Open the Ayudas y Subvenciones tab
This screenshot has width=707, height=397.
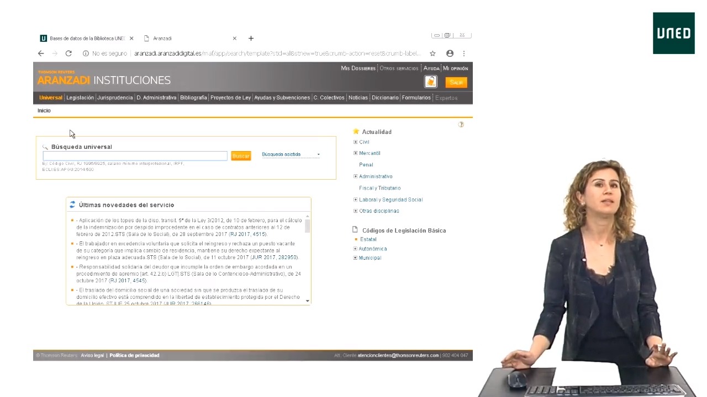click(282, 98)
